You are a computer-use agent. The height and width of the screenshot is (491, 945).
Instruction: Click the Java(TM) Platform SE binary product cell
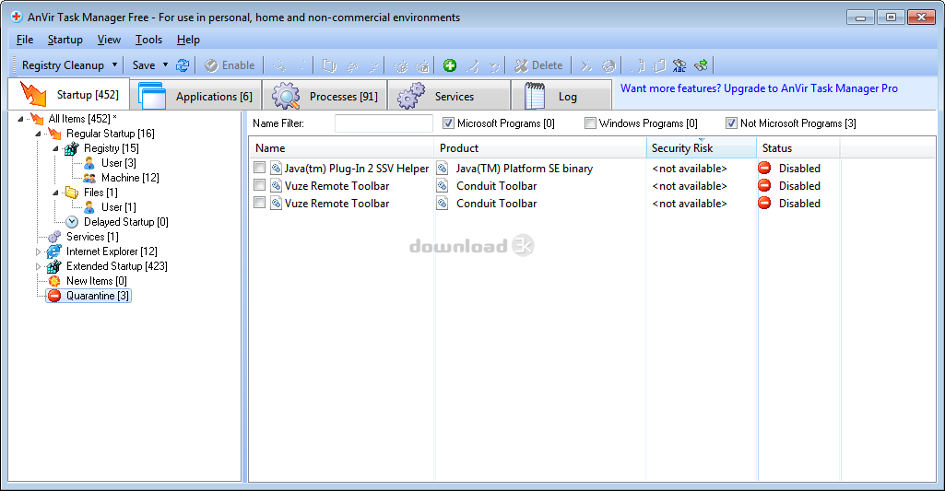[x=525, y=168]
